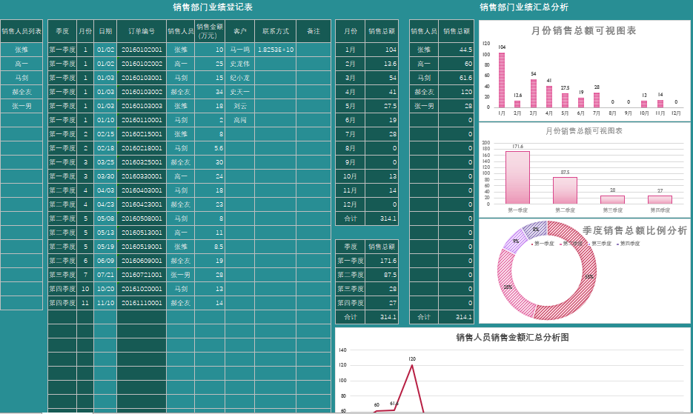Viewport: 693px width, 414px height.
Task: Click the 月份销售总额可视图表 monthly bar chart title
Action: pos(583,30)
